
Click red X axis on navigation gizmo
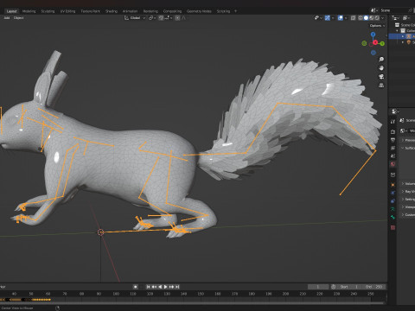coord(375,42)
